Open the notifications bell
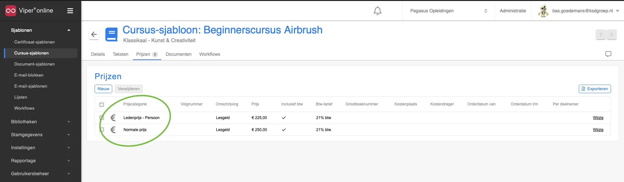The width and height of the screenshot is (624, 182). tap(377, 11)
